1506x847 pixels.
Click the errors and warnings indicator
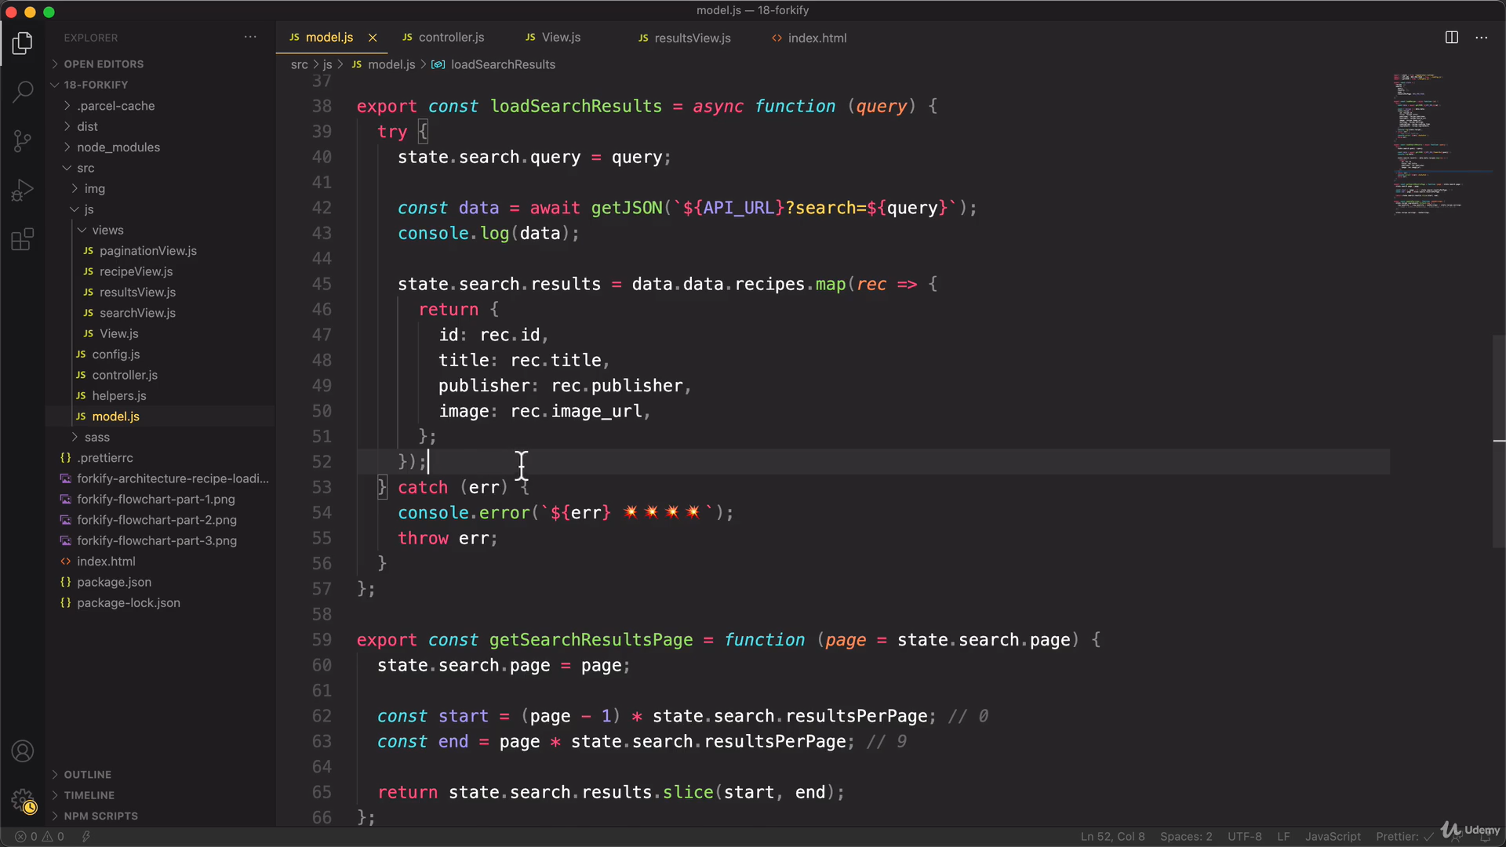pos(39,836)
